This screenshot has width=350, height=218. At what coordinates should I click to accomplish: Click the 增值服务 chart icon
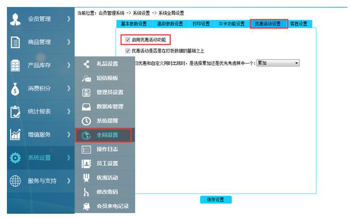coord(15,135)
